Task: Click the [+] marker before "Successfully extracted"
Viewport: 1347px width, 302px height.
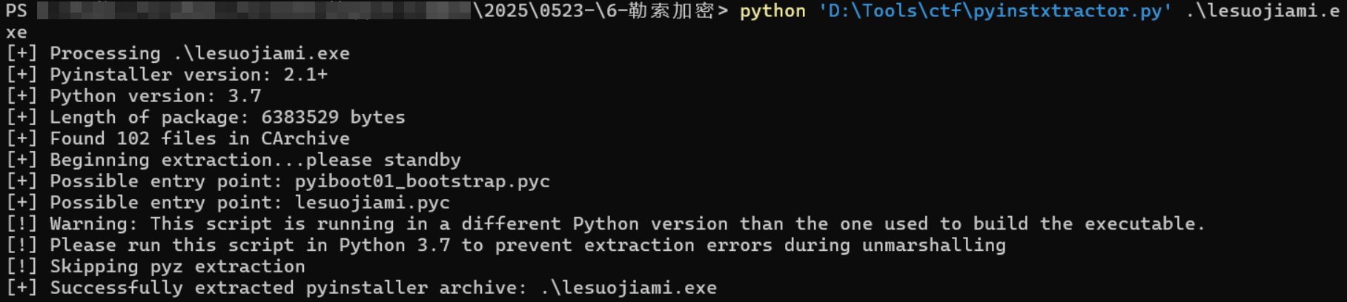Action: tap(21, 288)
